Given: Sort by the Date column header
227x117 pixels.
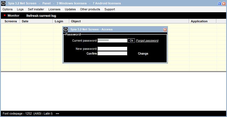Looking at the screenshot, I should 36,21.
